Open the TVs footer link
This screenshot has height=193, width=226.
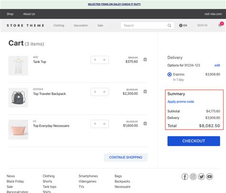[x=82, y=187]
